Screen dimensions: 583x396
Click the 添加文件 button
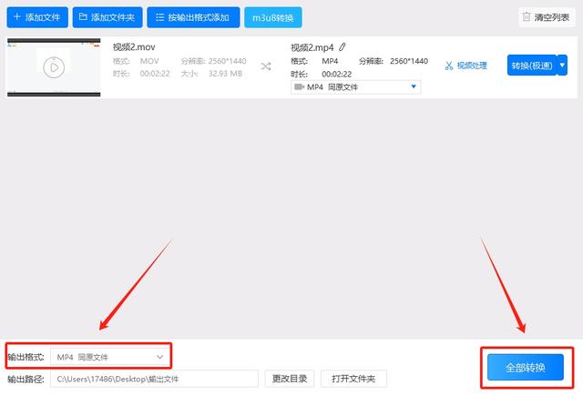point(37,17)
